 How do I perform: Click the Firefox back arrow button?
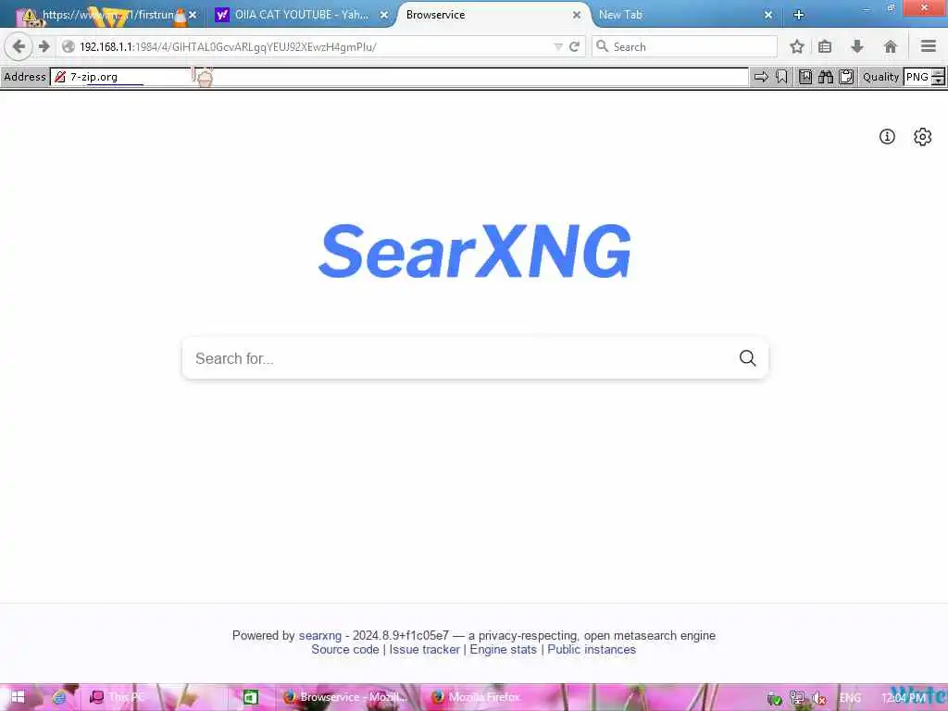point(19,46)
